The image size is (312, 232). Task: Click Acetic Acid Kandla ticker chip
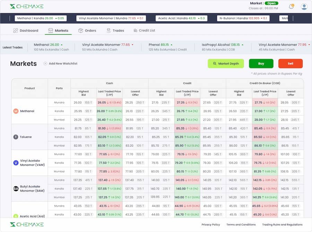pyautogui.click(x=181, y=18)
